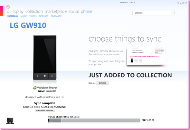Maximize the Zune window
190x130 pixels.
point(184,3)
